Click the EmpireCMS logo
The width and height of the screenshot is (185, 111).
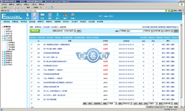(12, 16)
